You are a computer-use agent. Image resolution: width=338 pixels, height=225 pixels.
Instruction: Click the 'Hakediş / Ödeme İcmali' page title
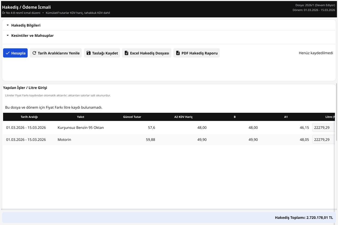(x=26, y=7)
